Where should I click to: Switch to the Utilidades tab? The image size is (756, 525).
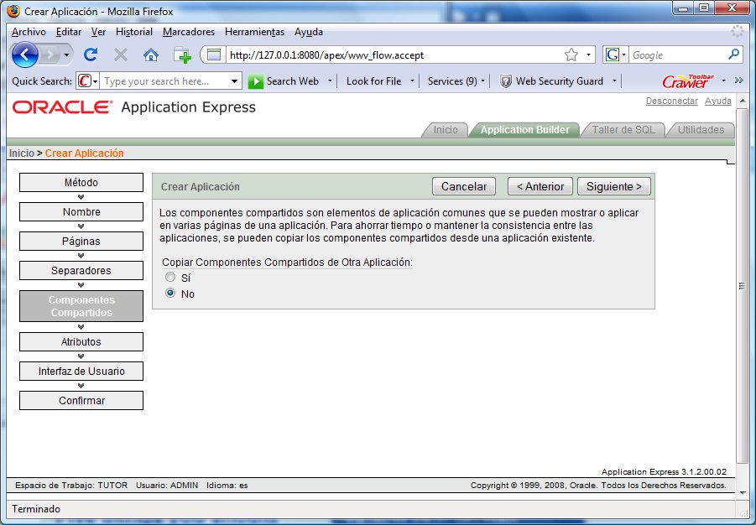tap(701, 130)
